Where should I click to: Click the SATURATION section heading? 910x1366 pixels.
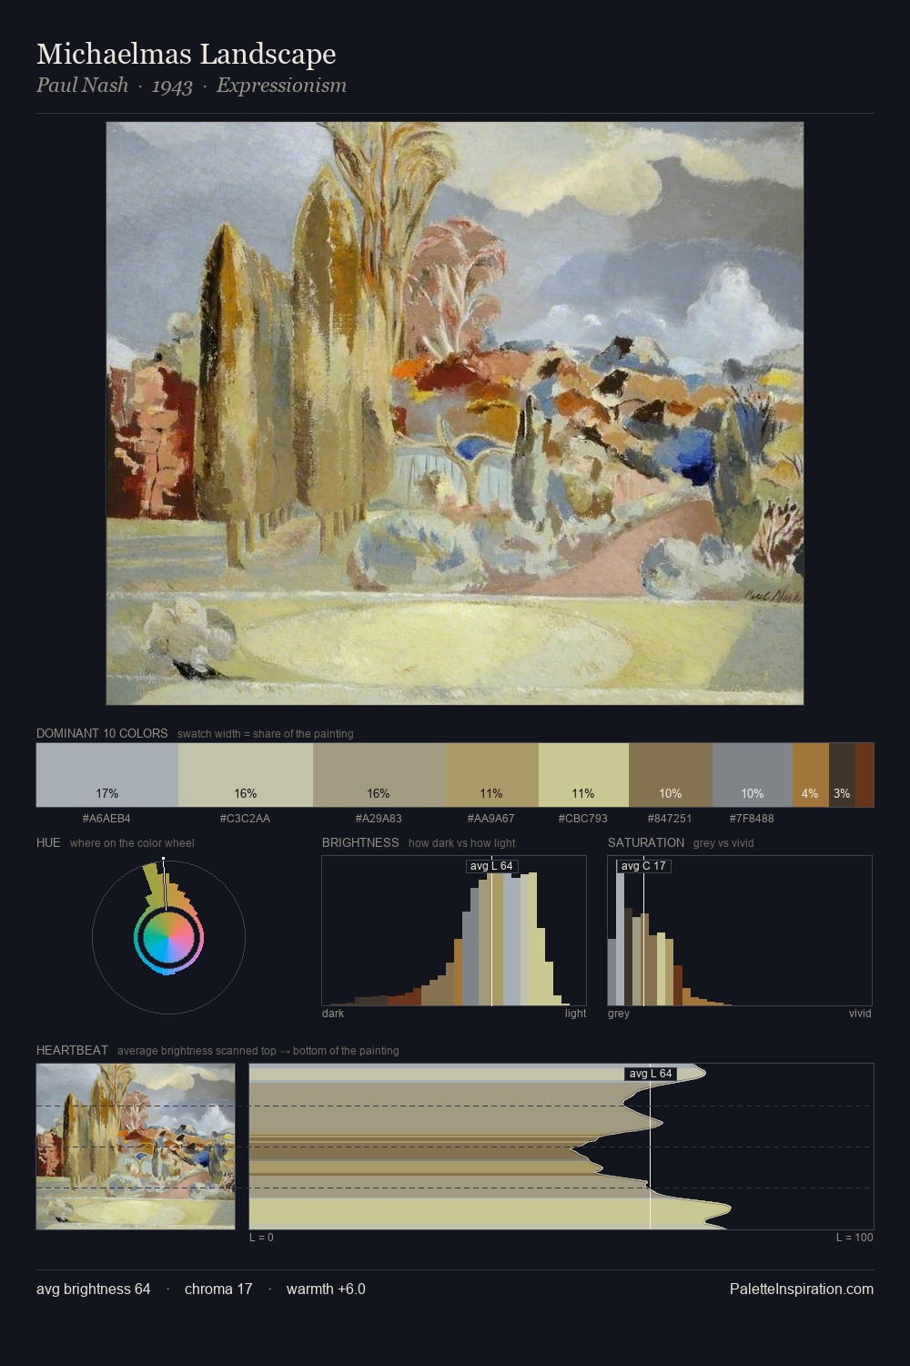pyautogui.click(x=646, y=842)
